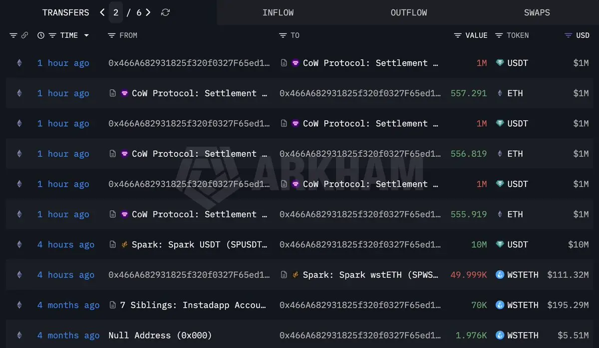Click the 49.999K value cell
Screen dimensions: 599x348
[x=468, y=275]
